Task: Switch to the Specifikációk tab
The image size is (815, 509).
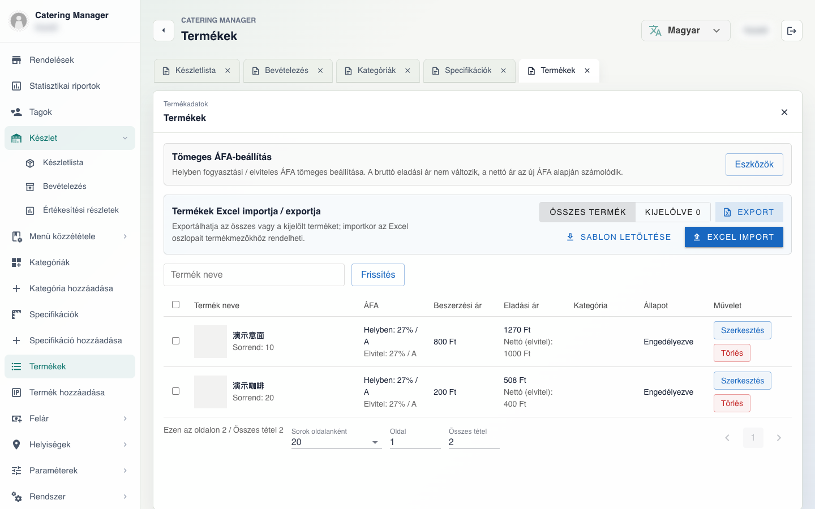Action: click(468, 71)
